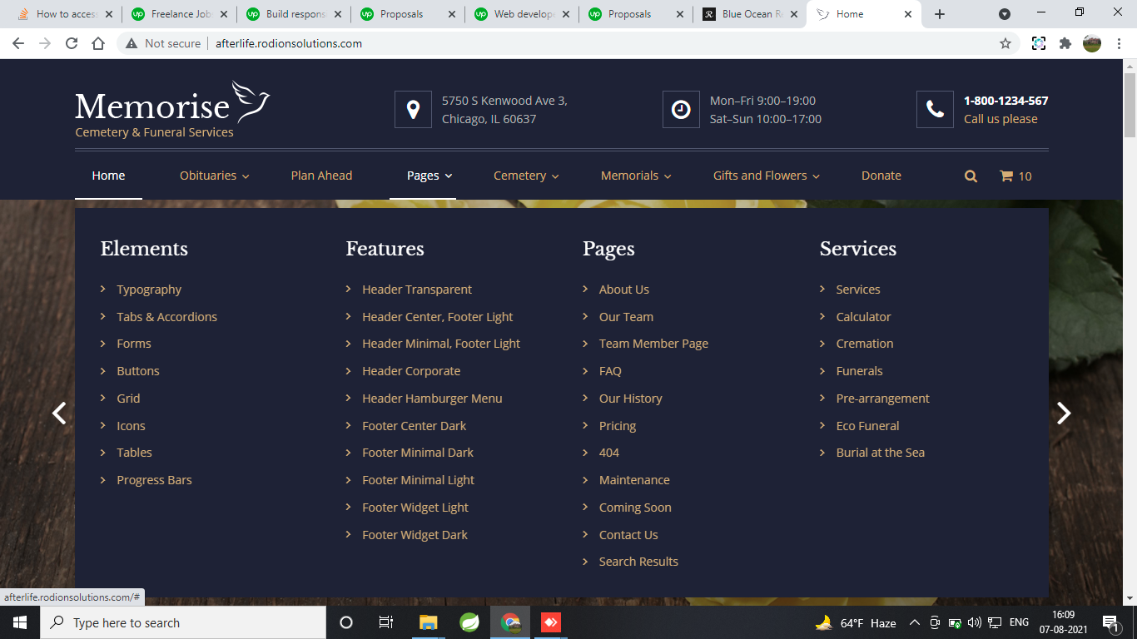Expand the Obituaries dropdown menu
The image size is (1137, 639).
(215, 176)
